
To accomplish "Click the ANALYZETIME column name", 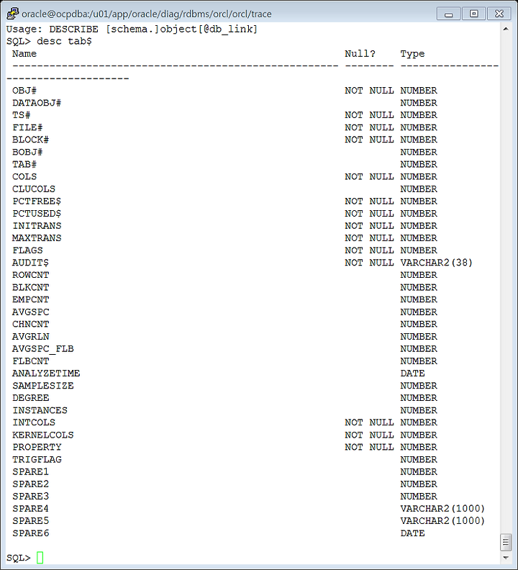I will (46, 374).
